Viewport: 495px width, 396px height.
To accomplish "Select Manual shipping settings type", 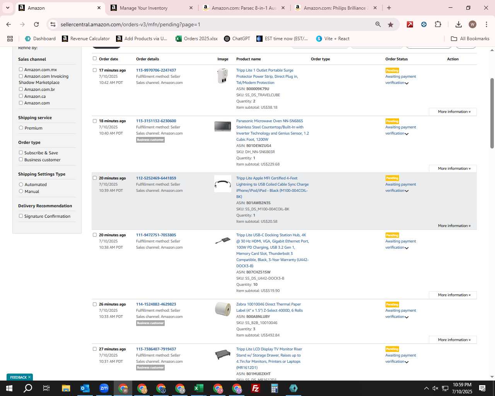I will point(21,191).
